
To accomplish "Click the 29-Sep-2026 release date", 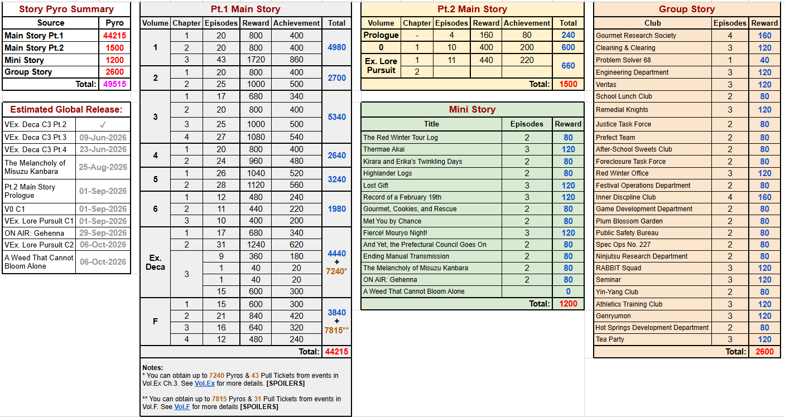I will tap(103, 233).
